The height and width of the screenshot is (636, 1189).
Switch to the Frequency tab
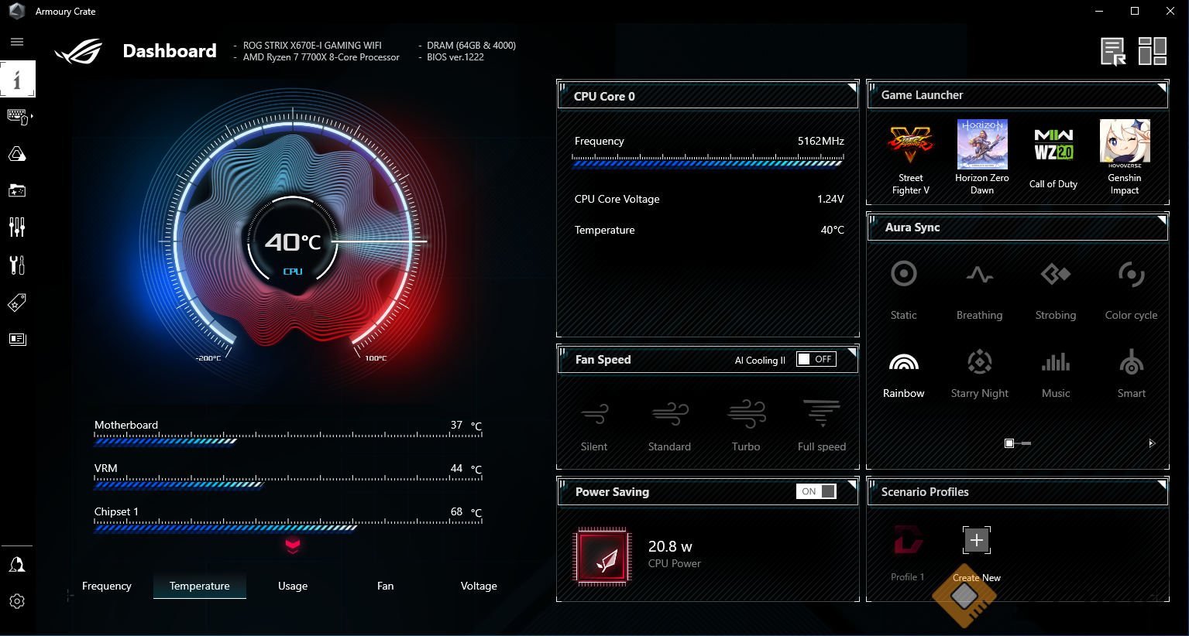pyautogui.click(x=107, y=586)
